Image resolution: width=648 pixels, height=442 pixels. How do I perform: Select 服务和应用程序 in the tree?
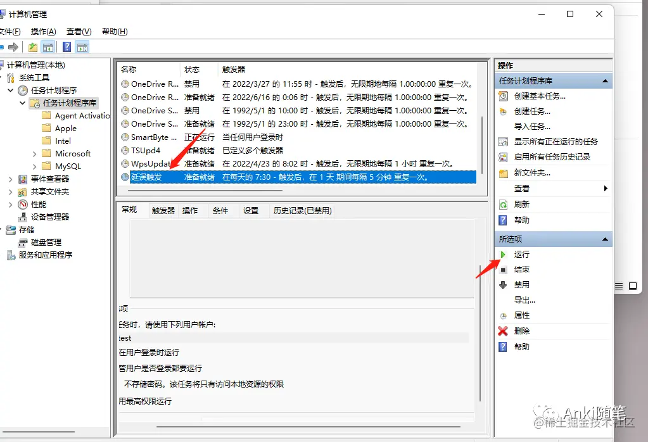coord(46,255)
